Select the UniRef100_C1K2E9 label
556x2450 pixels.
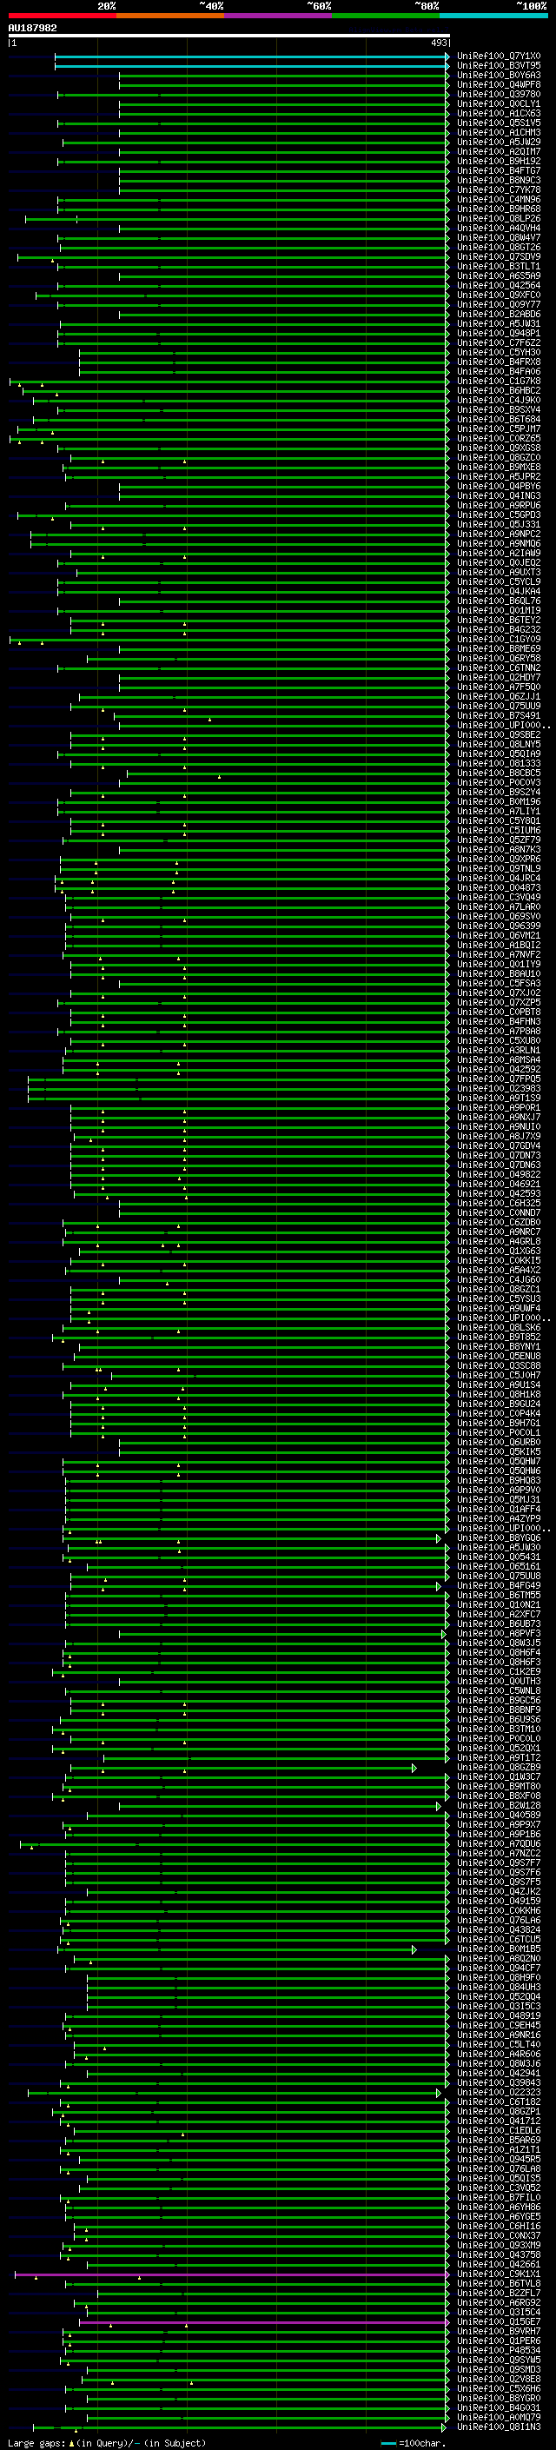[499, 1673]
